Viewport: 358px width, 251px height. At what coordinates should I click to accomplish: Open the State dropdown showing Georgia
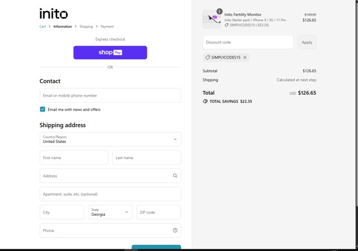click(110, 213)
